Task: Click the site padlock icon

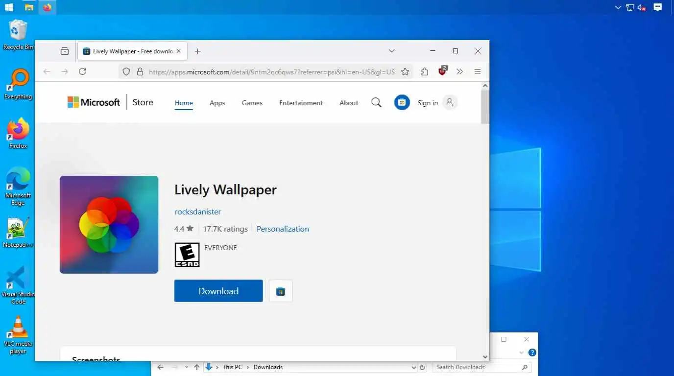Action: click(x=140, y=71)
